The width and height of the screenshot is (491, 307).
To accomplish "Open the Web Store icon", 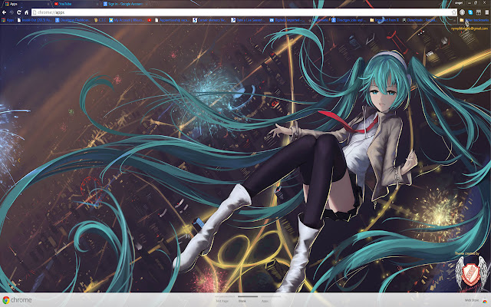I will pyautogui.click(x=485, y=301).
